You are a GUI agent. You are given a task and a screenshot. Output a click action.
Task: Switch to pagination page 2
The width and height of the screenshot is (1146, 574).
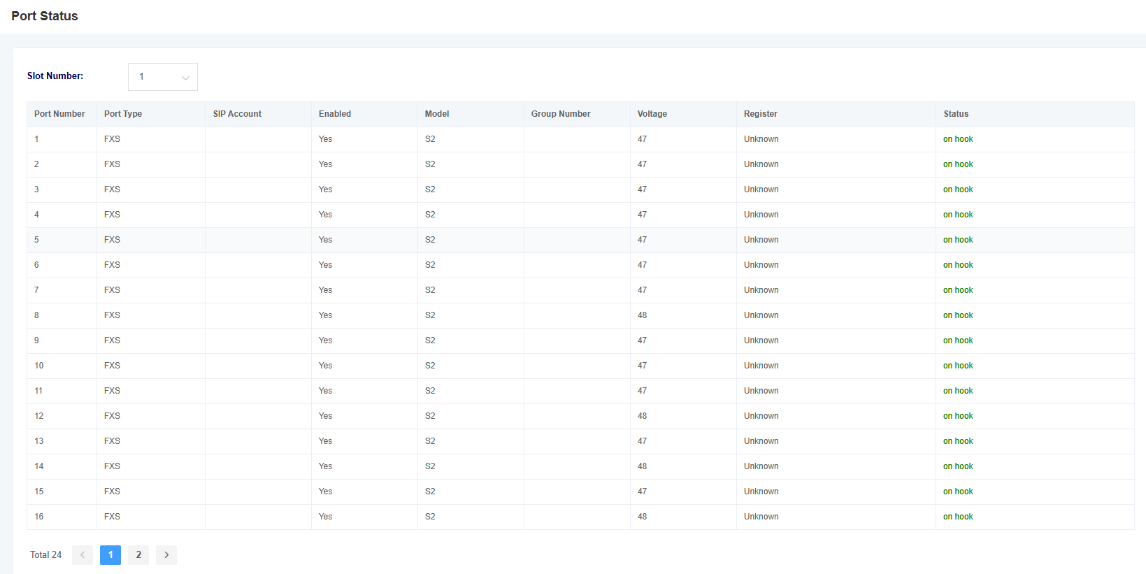click(x=138, y=555)
